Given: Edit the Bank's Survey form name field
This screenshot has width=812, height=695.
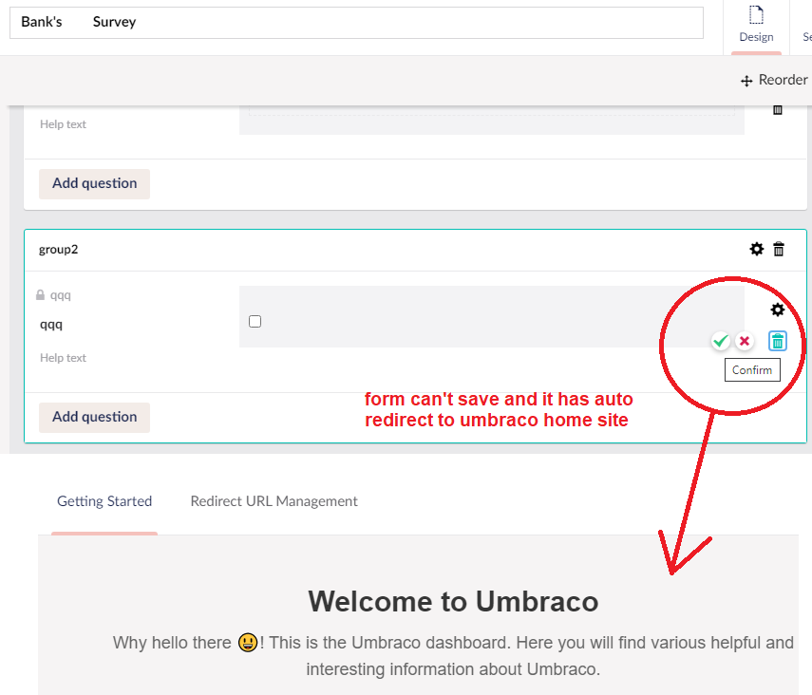Looking at the screenshot, I should [356, 23].
